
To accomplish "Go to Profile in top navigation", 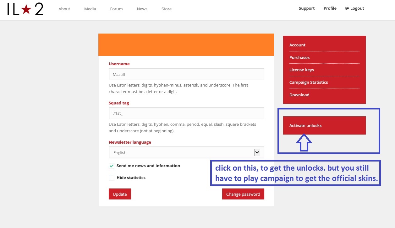I will (x=330, y=8).
